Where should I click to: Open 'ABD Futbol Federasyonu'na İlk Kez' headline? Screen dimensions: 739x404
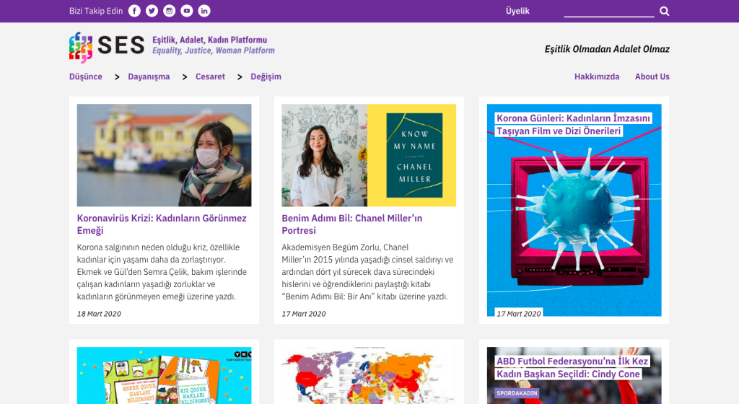[x=572, y=368]
